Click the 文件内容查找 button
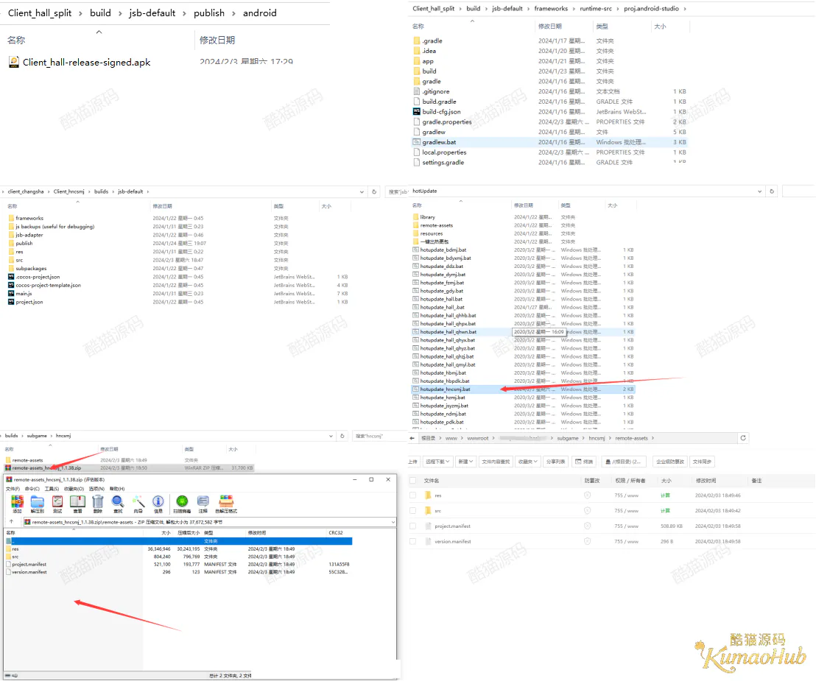This screenshot has width=816, height=681. tap(496, 462)
